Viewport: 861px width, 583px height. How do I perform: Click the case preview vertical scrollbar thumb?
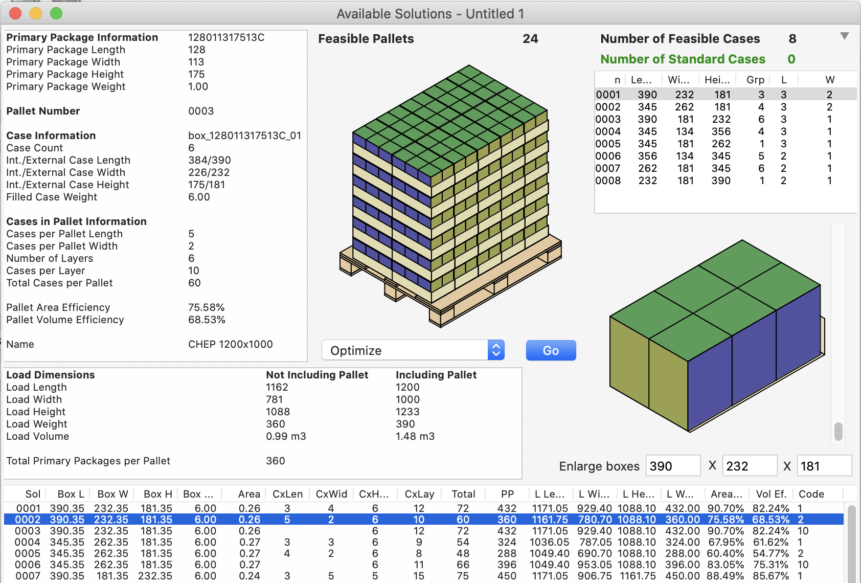coord(838,431)
